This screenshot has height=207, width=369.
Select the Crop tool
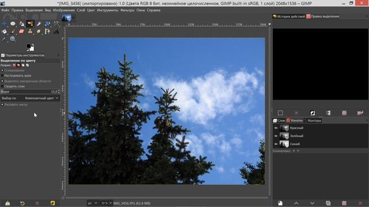pos(39,24)
